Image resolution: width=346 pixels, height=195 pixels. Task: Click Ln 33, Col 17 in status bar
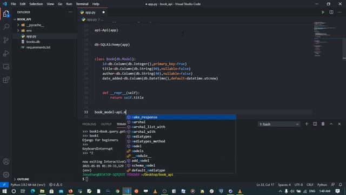265,185
